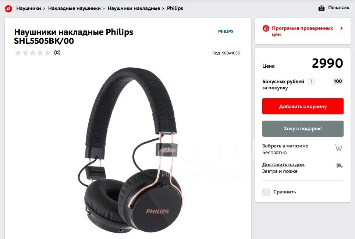The height and width of the screenshot is (239, 355).
Task: Click the shopping cart icon for store pickup
Action: click(x=338, y=148)
